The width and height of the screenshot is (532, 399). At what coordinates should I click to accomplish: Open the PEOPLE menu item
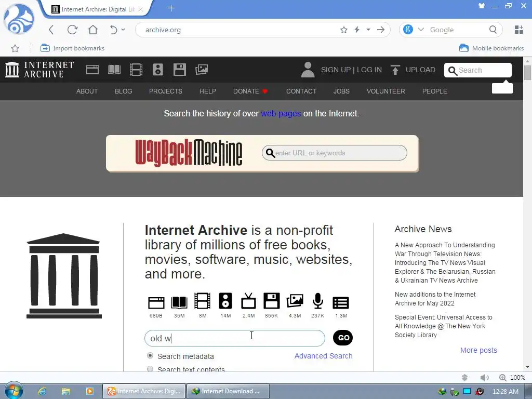click(x=435, y=91)
